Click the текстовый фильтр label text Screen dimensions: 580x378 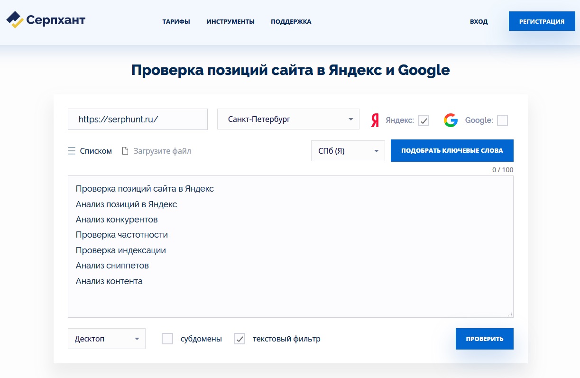point(286,339)
